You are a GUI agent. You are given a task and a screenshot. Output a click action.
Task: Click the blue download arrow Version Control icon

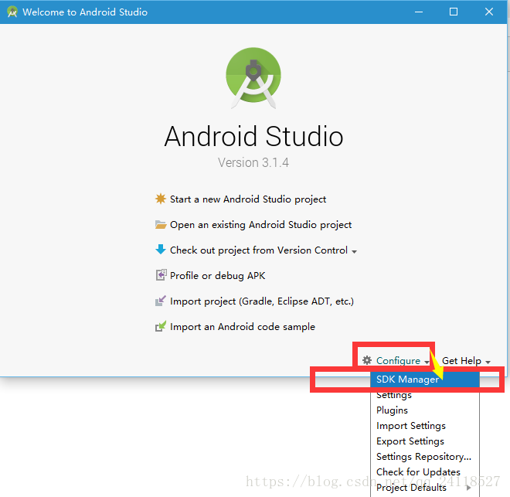pos(161,250)
